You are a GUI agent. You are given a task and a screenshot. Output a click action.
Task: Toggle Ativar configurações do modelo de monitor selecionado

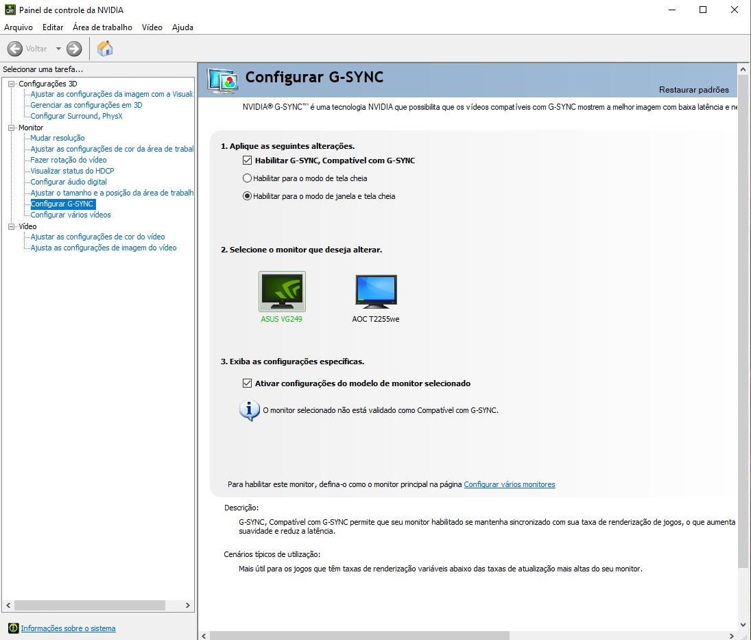247,383
